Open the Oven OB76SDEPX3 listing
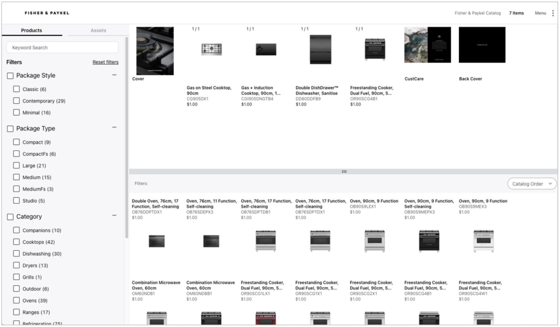 click(211, 209)
